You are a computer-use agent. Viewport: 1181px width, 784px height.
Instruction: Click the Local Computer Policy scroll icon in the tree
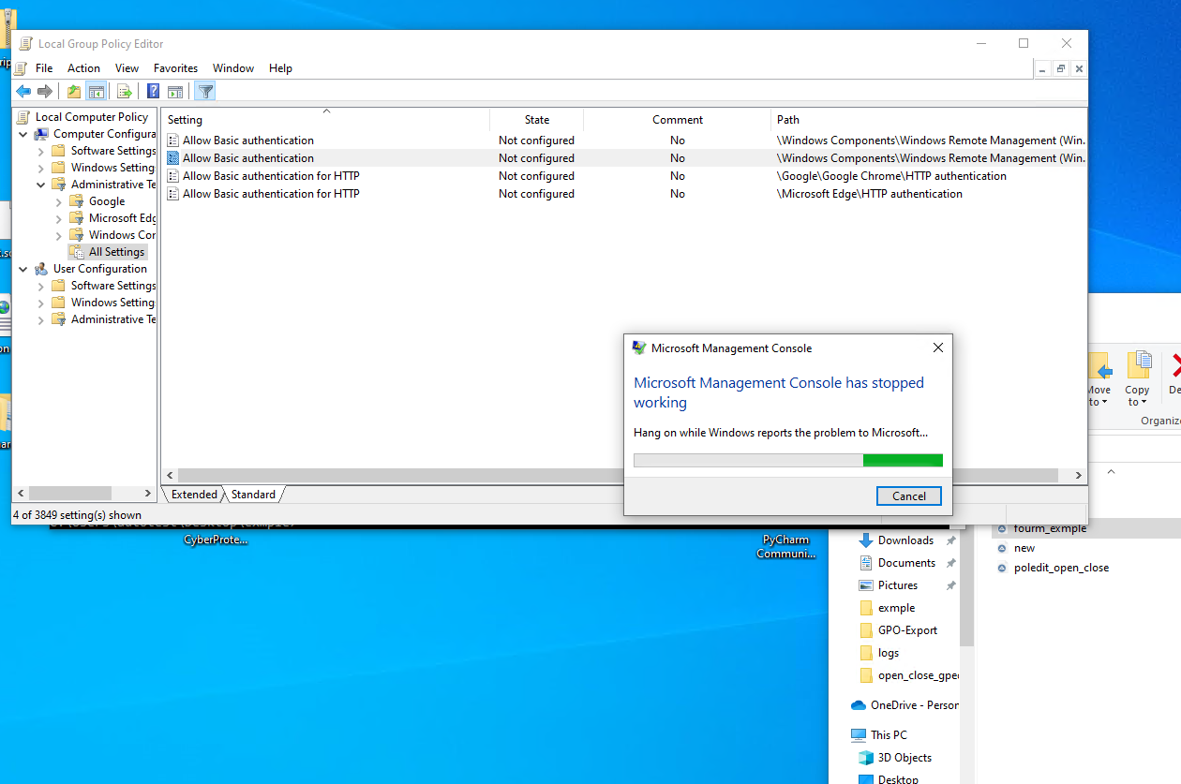point(24,117)
